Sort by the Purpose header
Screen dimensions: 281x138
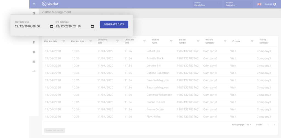coord(236,41)
